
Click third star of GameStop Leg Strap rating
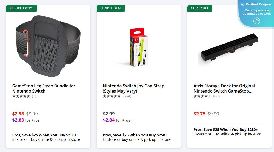21,96
